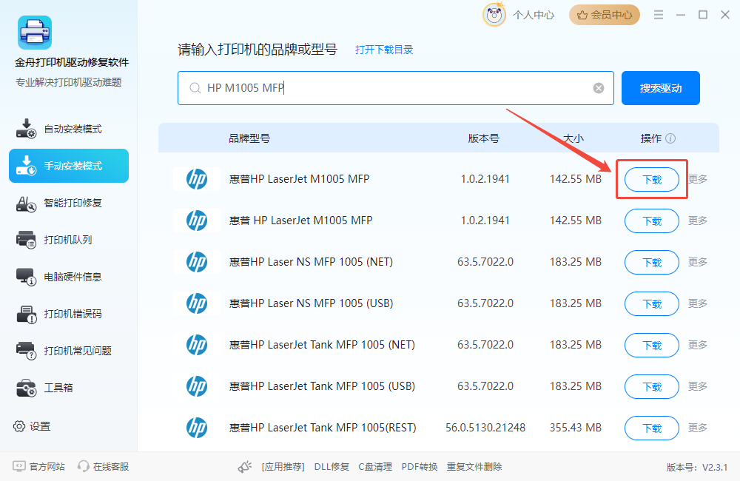
Task: Click 版本号 column header
Action: (x=483, y=138)
